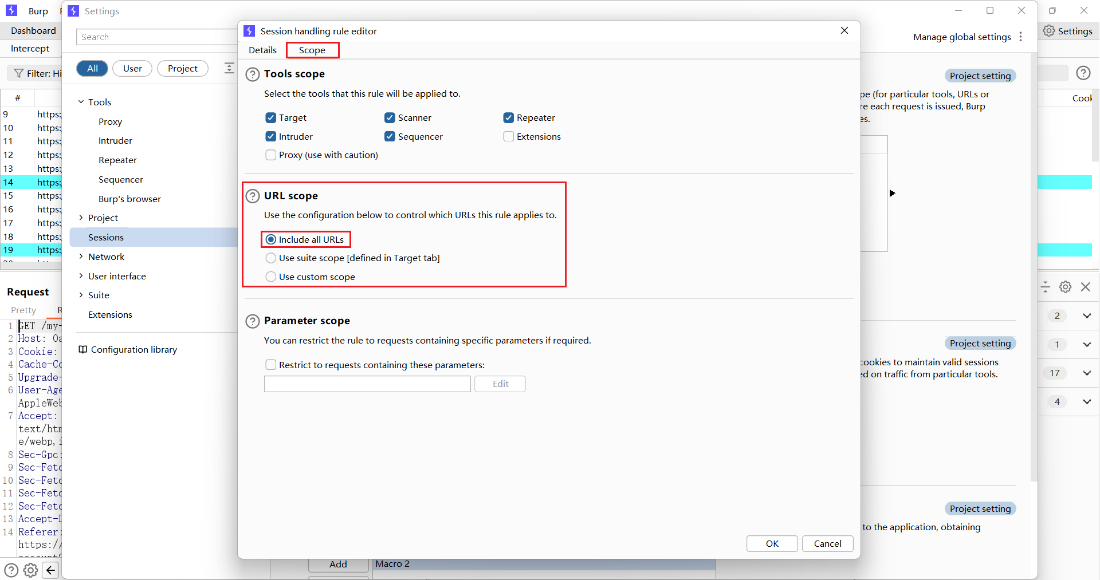
Task: Expand the User interface tree node
Action: (x=81, y=276)
